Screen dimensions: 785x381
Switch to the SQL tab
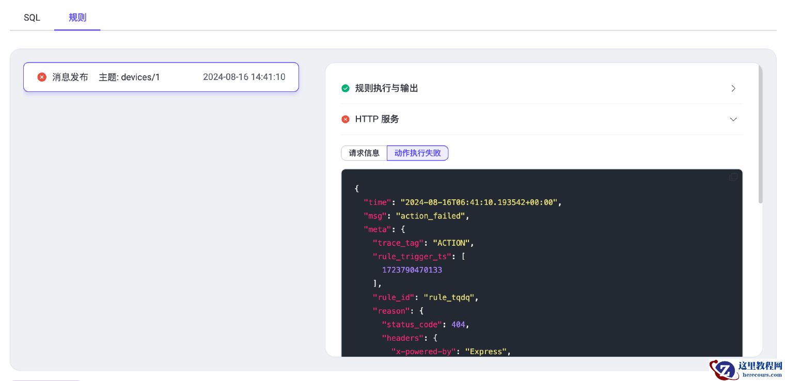[32, 18]
